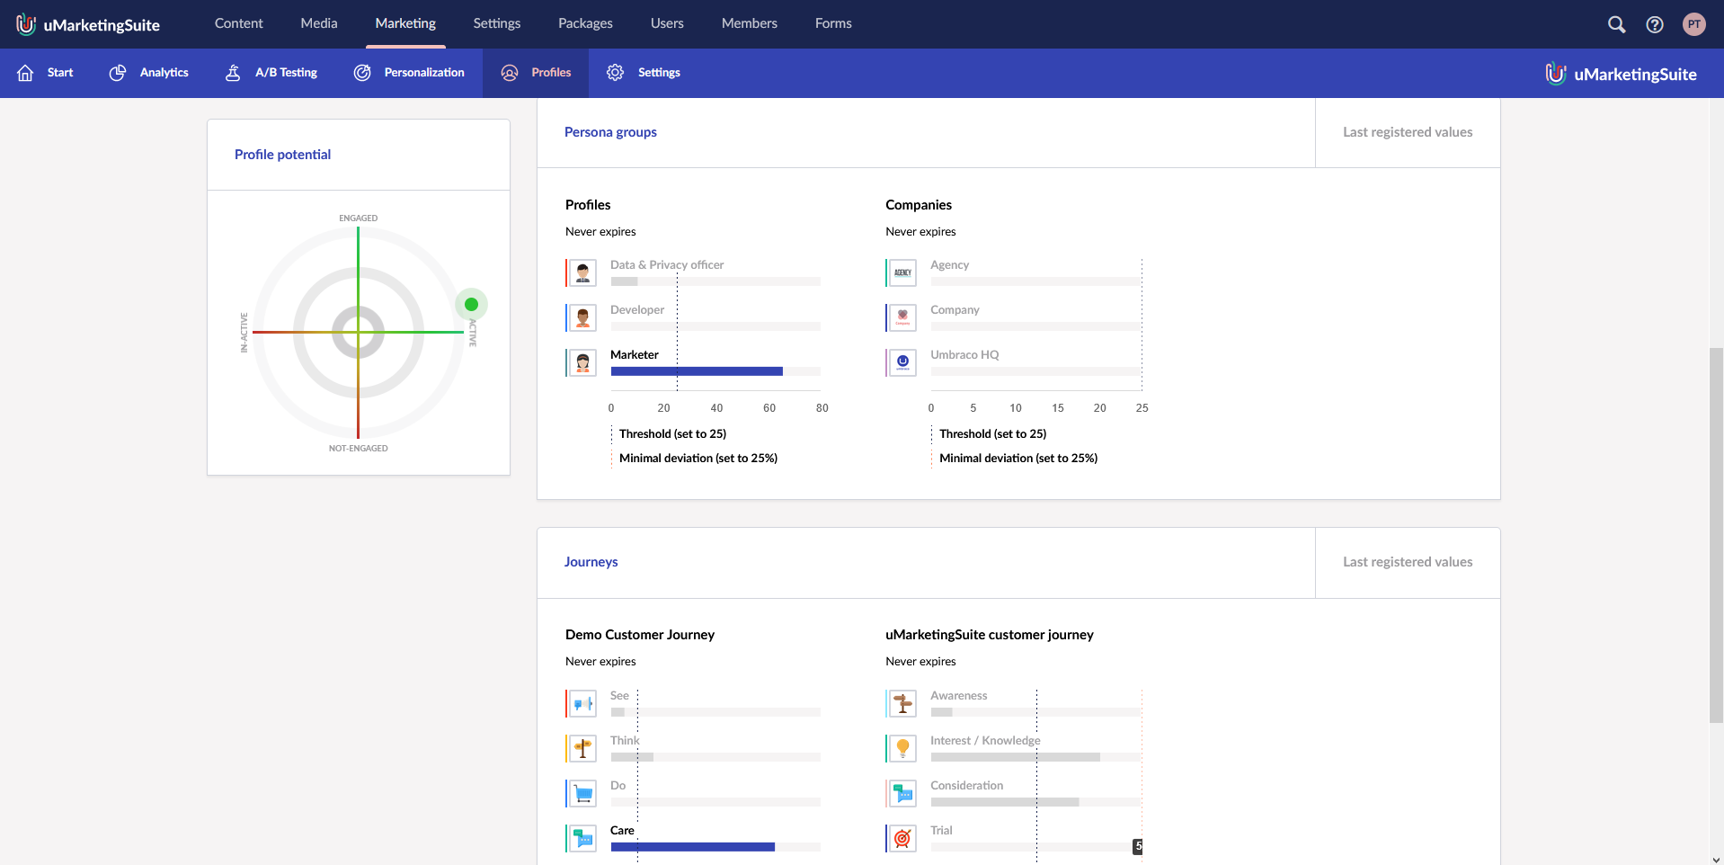The height and width of the screenshot is (865, 1724).
Task: Click the Care journey step icon
Action: coord(582,838)
